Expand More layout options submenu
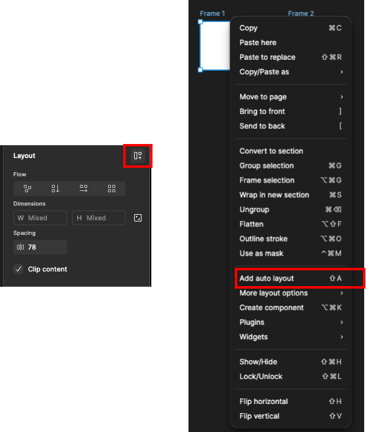The height and width of the screenshot is (432, 366). (291, 293)
